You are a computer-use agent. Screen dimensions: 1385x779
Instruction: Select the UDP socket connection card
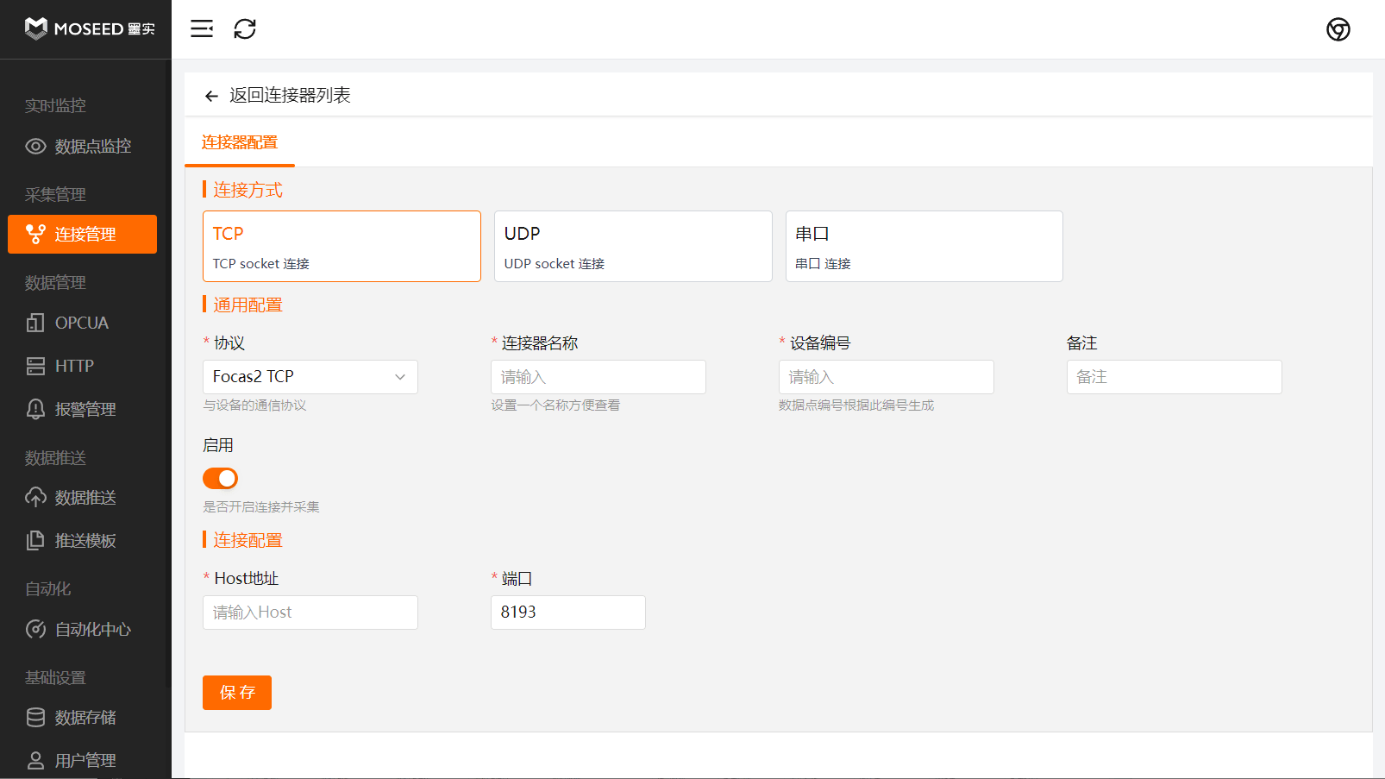click(x=633, y=246)
